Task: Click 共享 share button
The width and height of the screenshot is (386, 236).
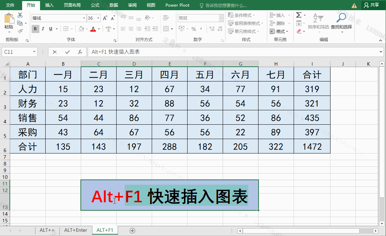Action: tap(372, 5)
